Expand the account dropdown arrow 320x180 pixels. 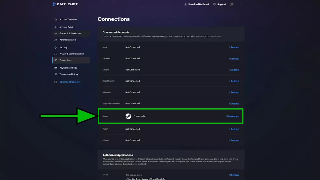[x=241, y=4]
